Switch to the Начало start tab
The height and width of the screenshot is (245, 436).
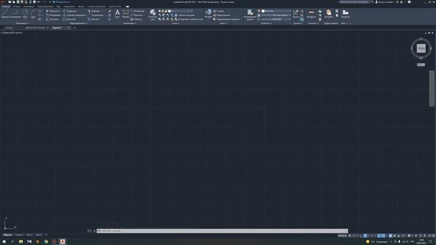9,28
